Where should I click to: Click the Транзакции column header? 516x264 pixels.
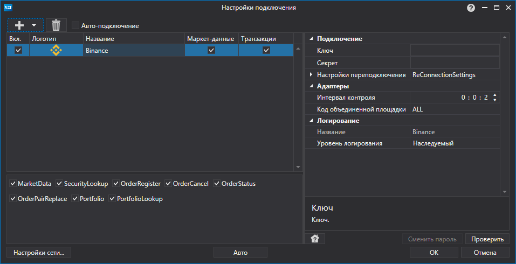point(266,39)
